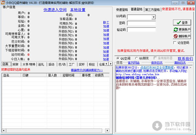The height and width of the screenshot is (135, 196).
Task: Click the 收银员 column header
Action: pyautogui.click(x=101, y=75)
